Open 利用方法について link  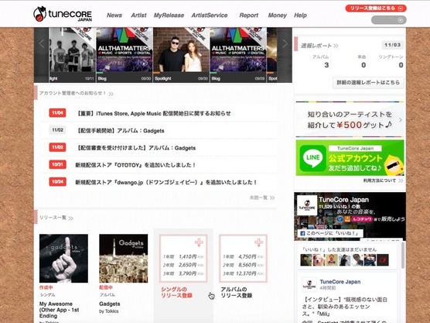[383, 180]
